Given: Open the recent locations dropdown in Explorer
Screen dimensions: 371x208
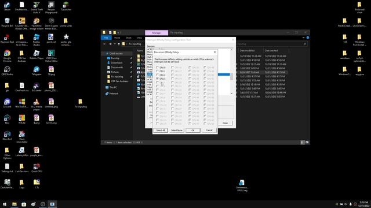Looking at the screenshot, I should tap(115, 44).
